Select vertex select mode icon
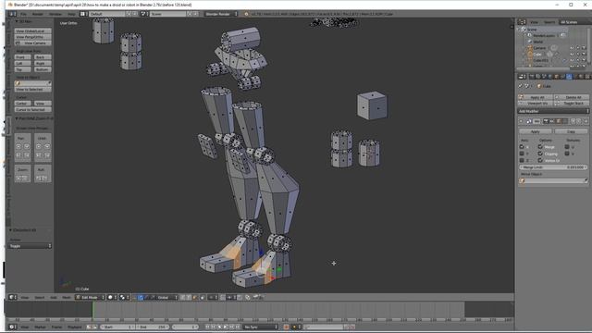592x333 pixels. (183, 298)
